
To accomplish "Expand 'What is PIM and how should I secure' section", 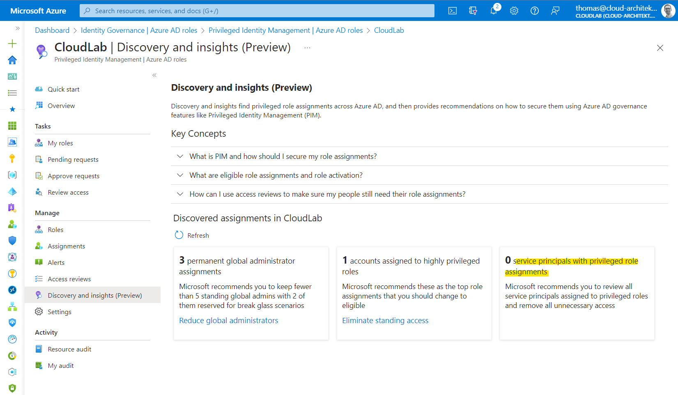I will (x=419, y=156).
